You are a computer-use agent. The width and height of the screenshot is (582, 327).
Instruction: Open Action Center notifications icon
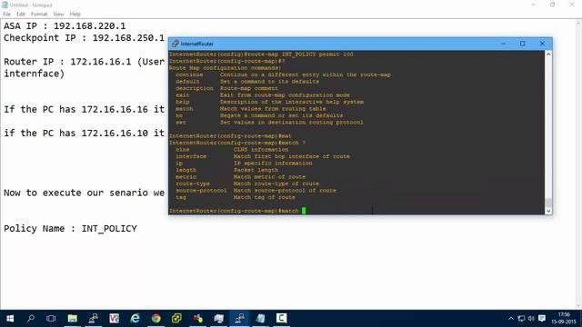tap(542, 319)
